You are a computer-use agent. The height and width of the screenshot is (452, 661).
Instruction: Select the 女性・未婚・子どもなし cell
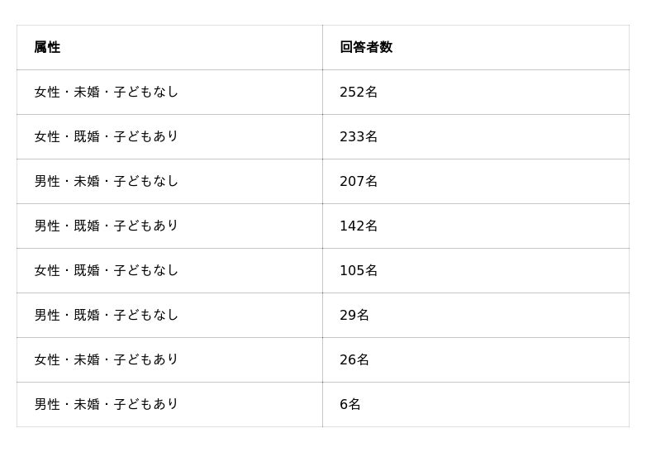[x=107, y=93]
